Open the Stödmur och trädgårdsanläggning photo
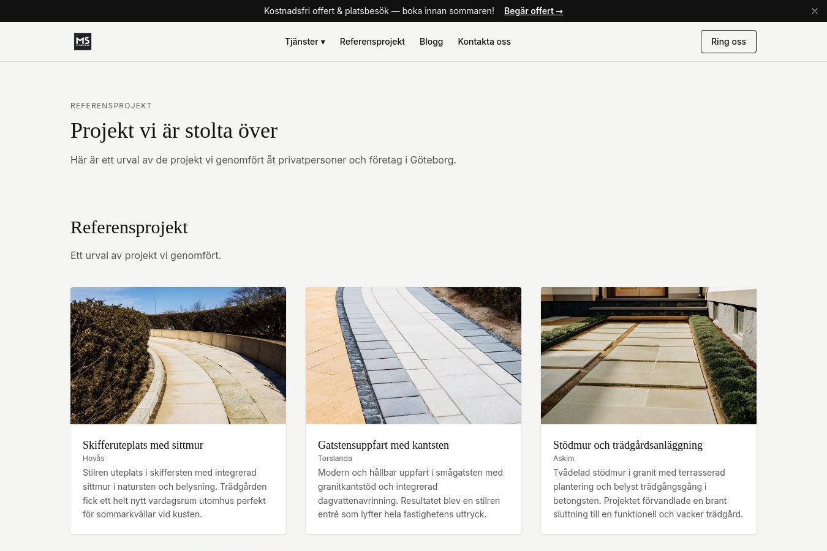This screenshot has height=551, width=827. [x=649, y=356]
